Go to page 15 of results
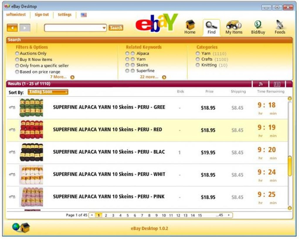Screen dimensions: 299x239 point(200,215)
